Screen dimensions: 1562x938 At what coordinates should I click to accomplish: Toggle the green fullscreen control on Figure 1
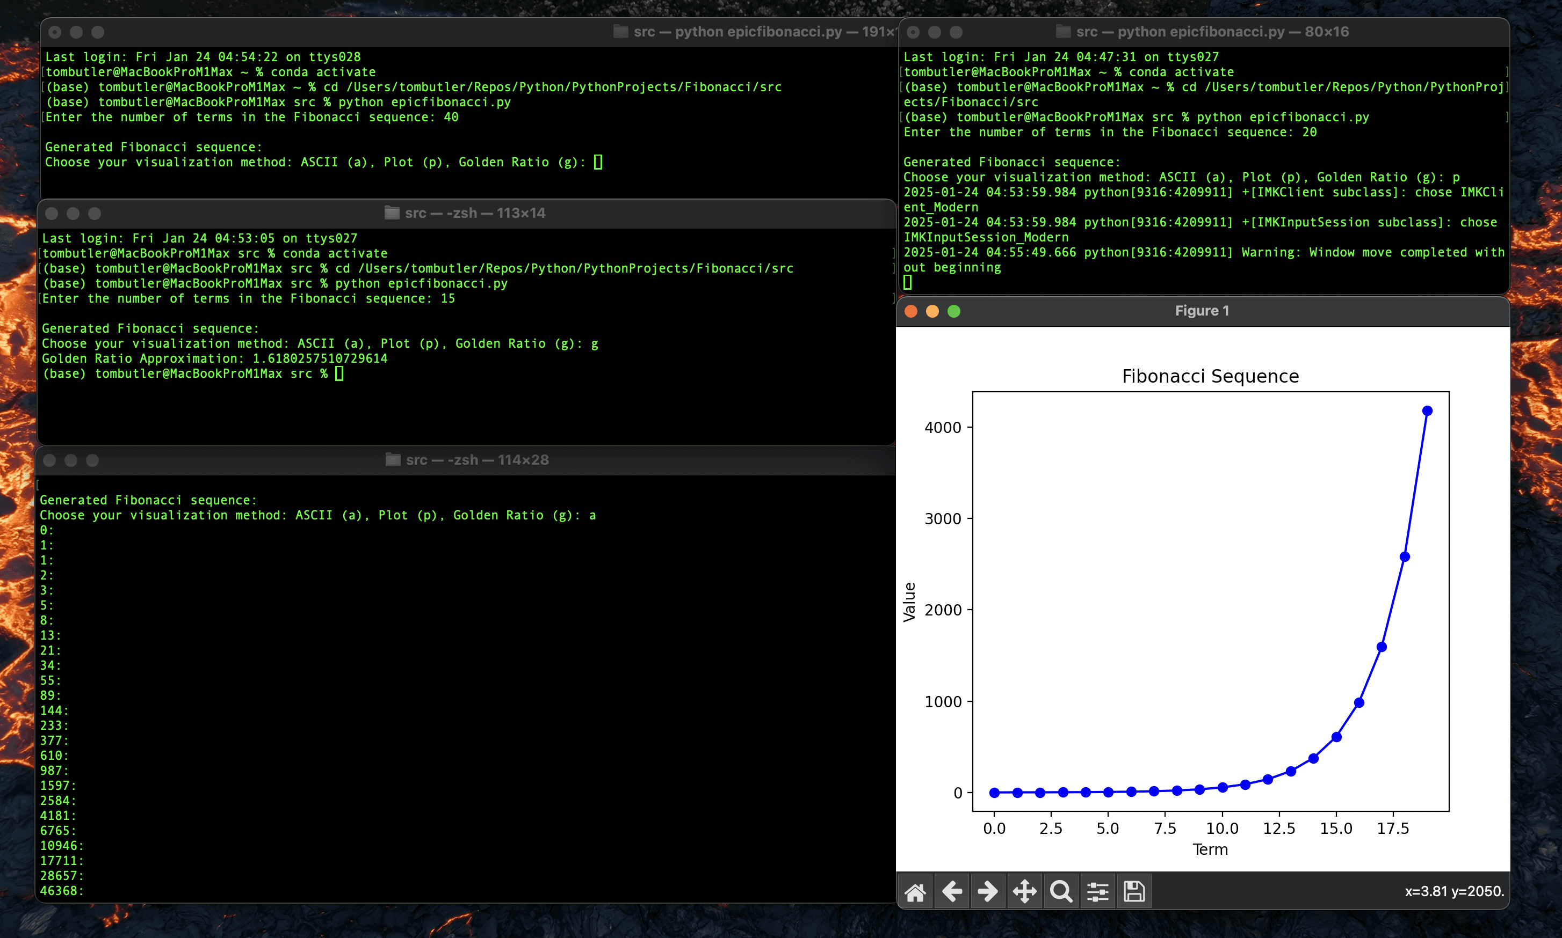[953, 311]
